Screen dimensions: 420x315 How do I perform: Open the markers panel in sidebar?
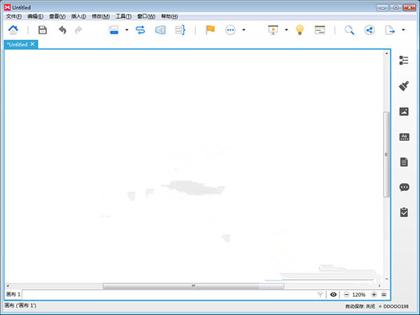tap(404, 137)
